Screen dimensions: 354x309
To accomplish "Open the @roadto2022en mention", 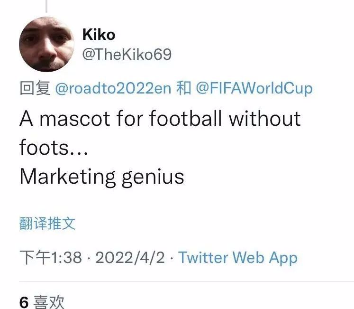I will point(113,88).
